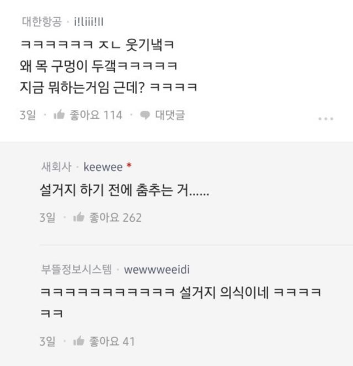Click thumbs-up icon on keewee's reply

tap(78, 217)
